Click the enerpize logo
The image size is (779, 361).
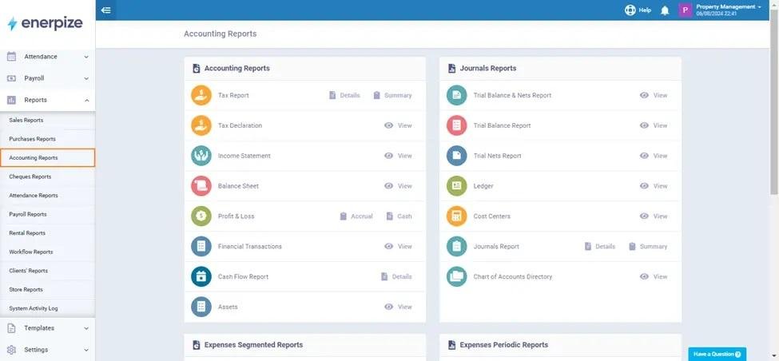point(46,23)
